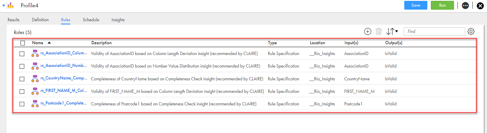Open the Insights tab
This screenshot has height=133, width=487.
click(x=118, y=20)
